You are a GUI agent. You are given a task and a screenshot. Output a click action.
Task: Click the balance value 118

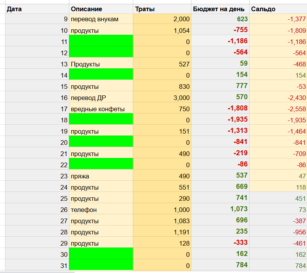(278, 187)
